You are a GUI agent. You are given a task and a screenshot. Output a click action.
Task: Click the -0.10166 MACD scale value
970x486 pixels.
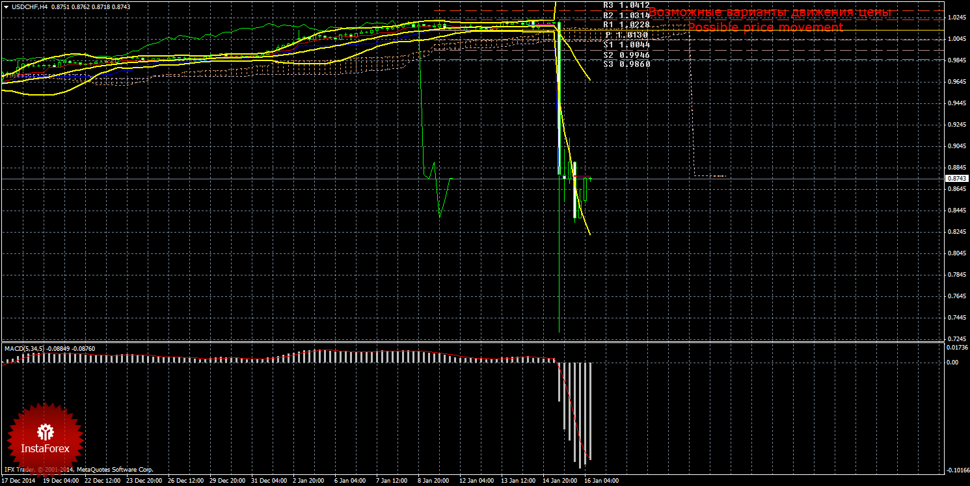956,470
